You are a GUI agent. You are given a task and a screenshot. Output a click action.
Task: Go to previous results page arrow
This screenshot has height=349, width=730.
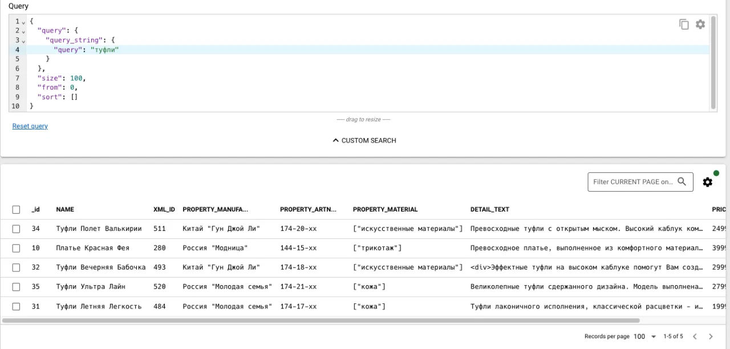[695, 336]
